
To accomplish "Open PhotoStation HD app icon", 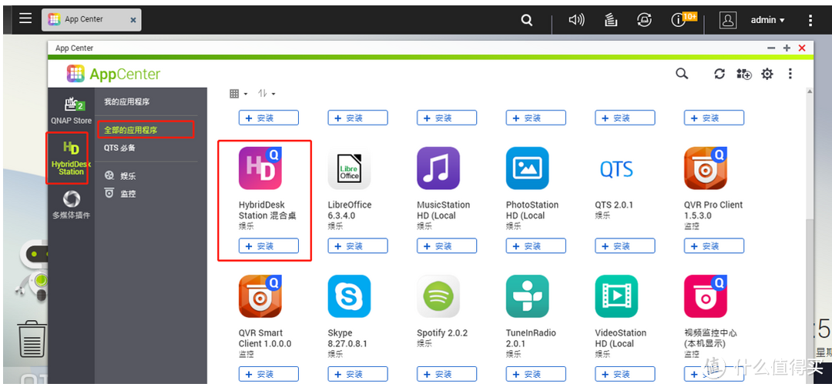I will pyautogui.click(x=528, y=168).
